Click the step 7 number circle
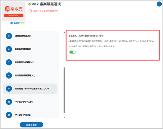Screen dimensions: 163x129 9,62
